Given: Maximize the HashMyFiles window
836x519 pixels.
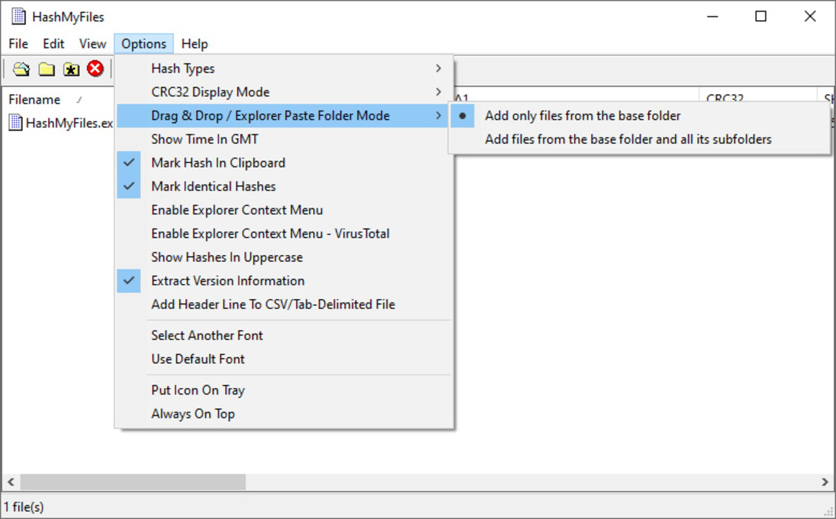Looking at the screenshot, I should coord(761,17).
